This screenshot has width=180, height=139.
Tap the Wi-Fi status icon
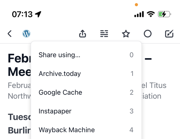click(x=151, y=14)
